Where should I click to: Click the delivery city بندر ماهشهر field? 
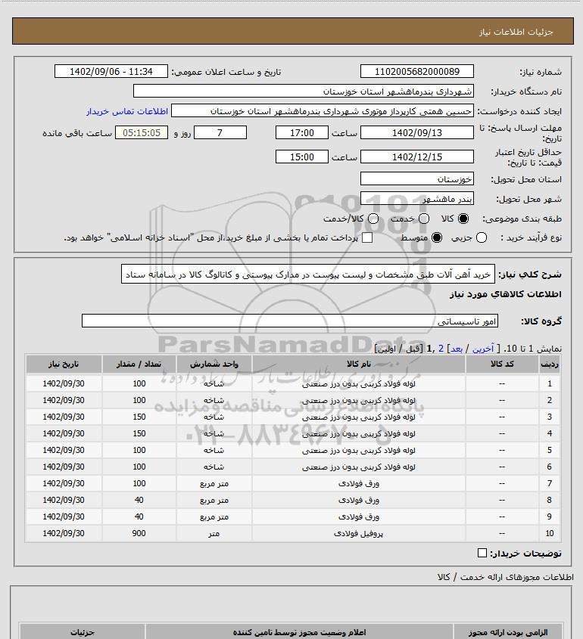(x=417, y=199)
